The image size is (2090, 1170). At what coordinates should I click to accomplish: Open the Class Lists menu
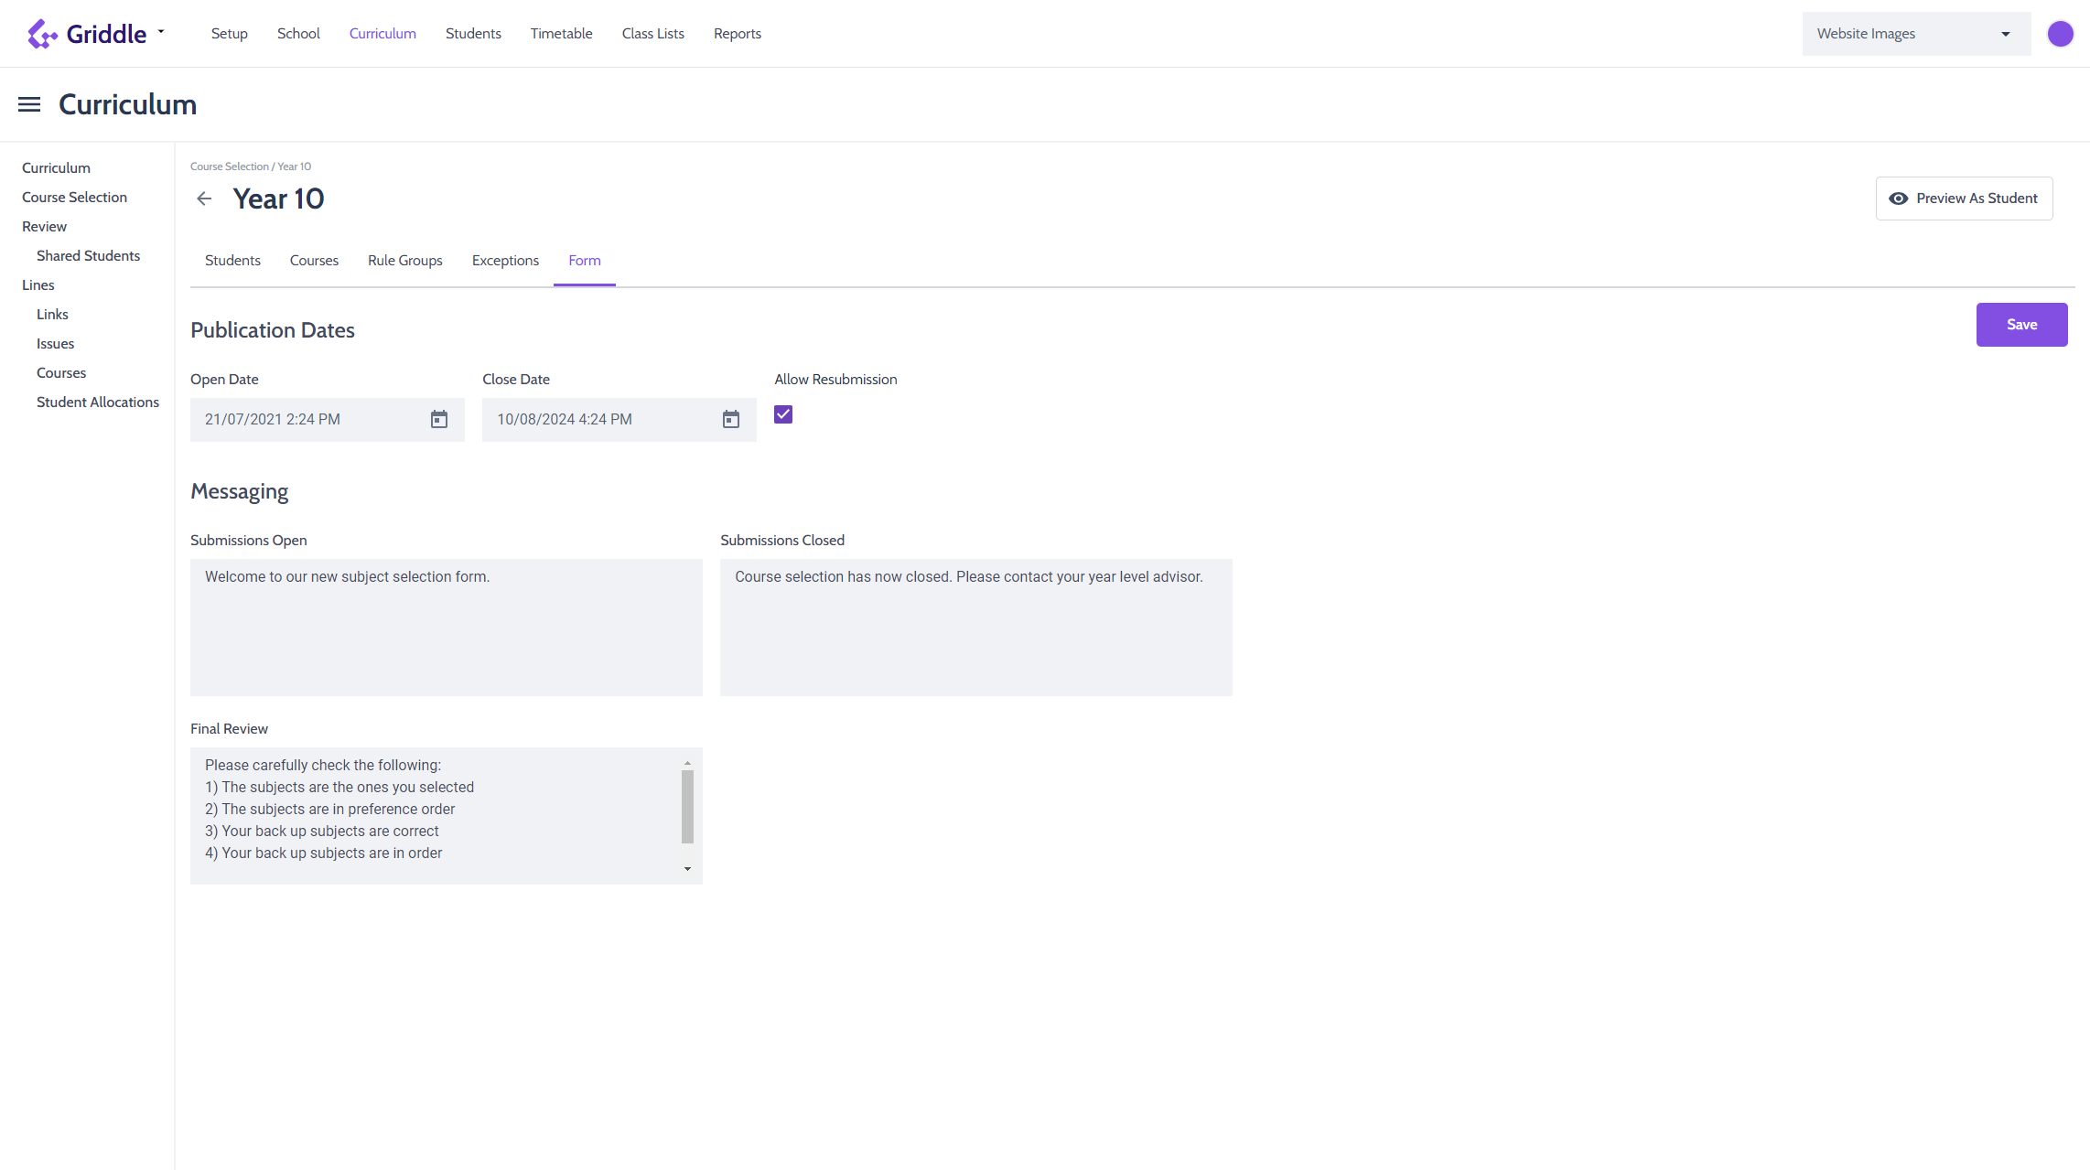click(x=652, y=34)
